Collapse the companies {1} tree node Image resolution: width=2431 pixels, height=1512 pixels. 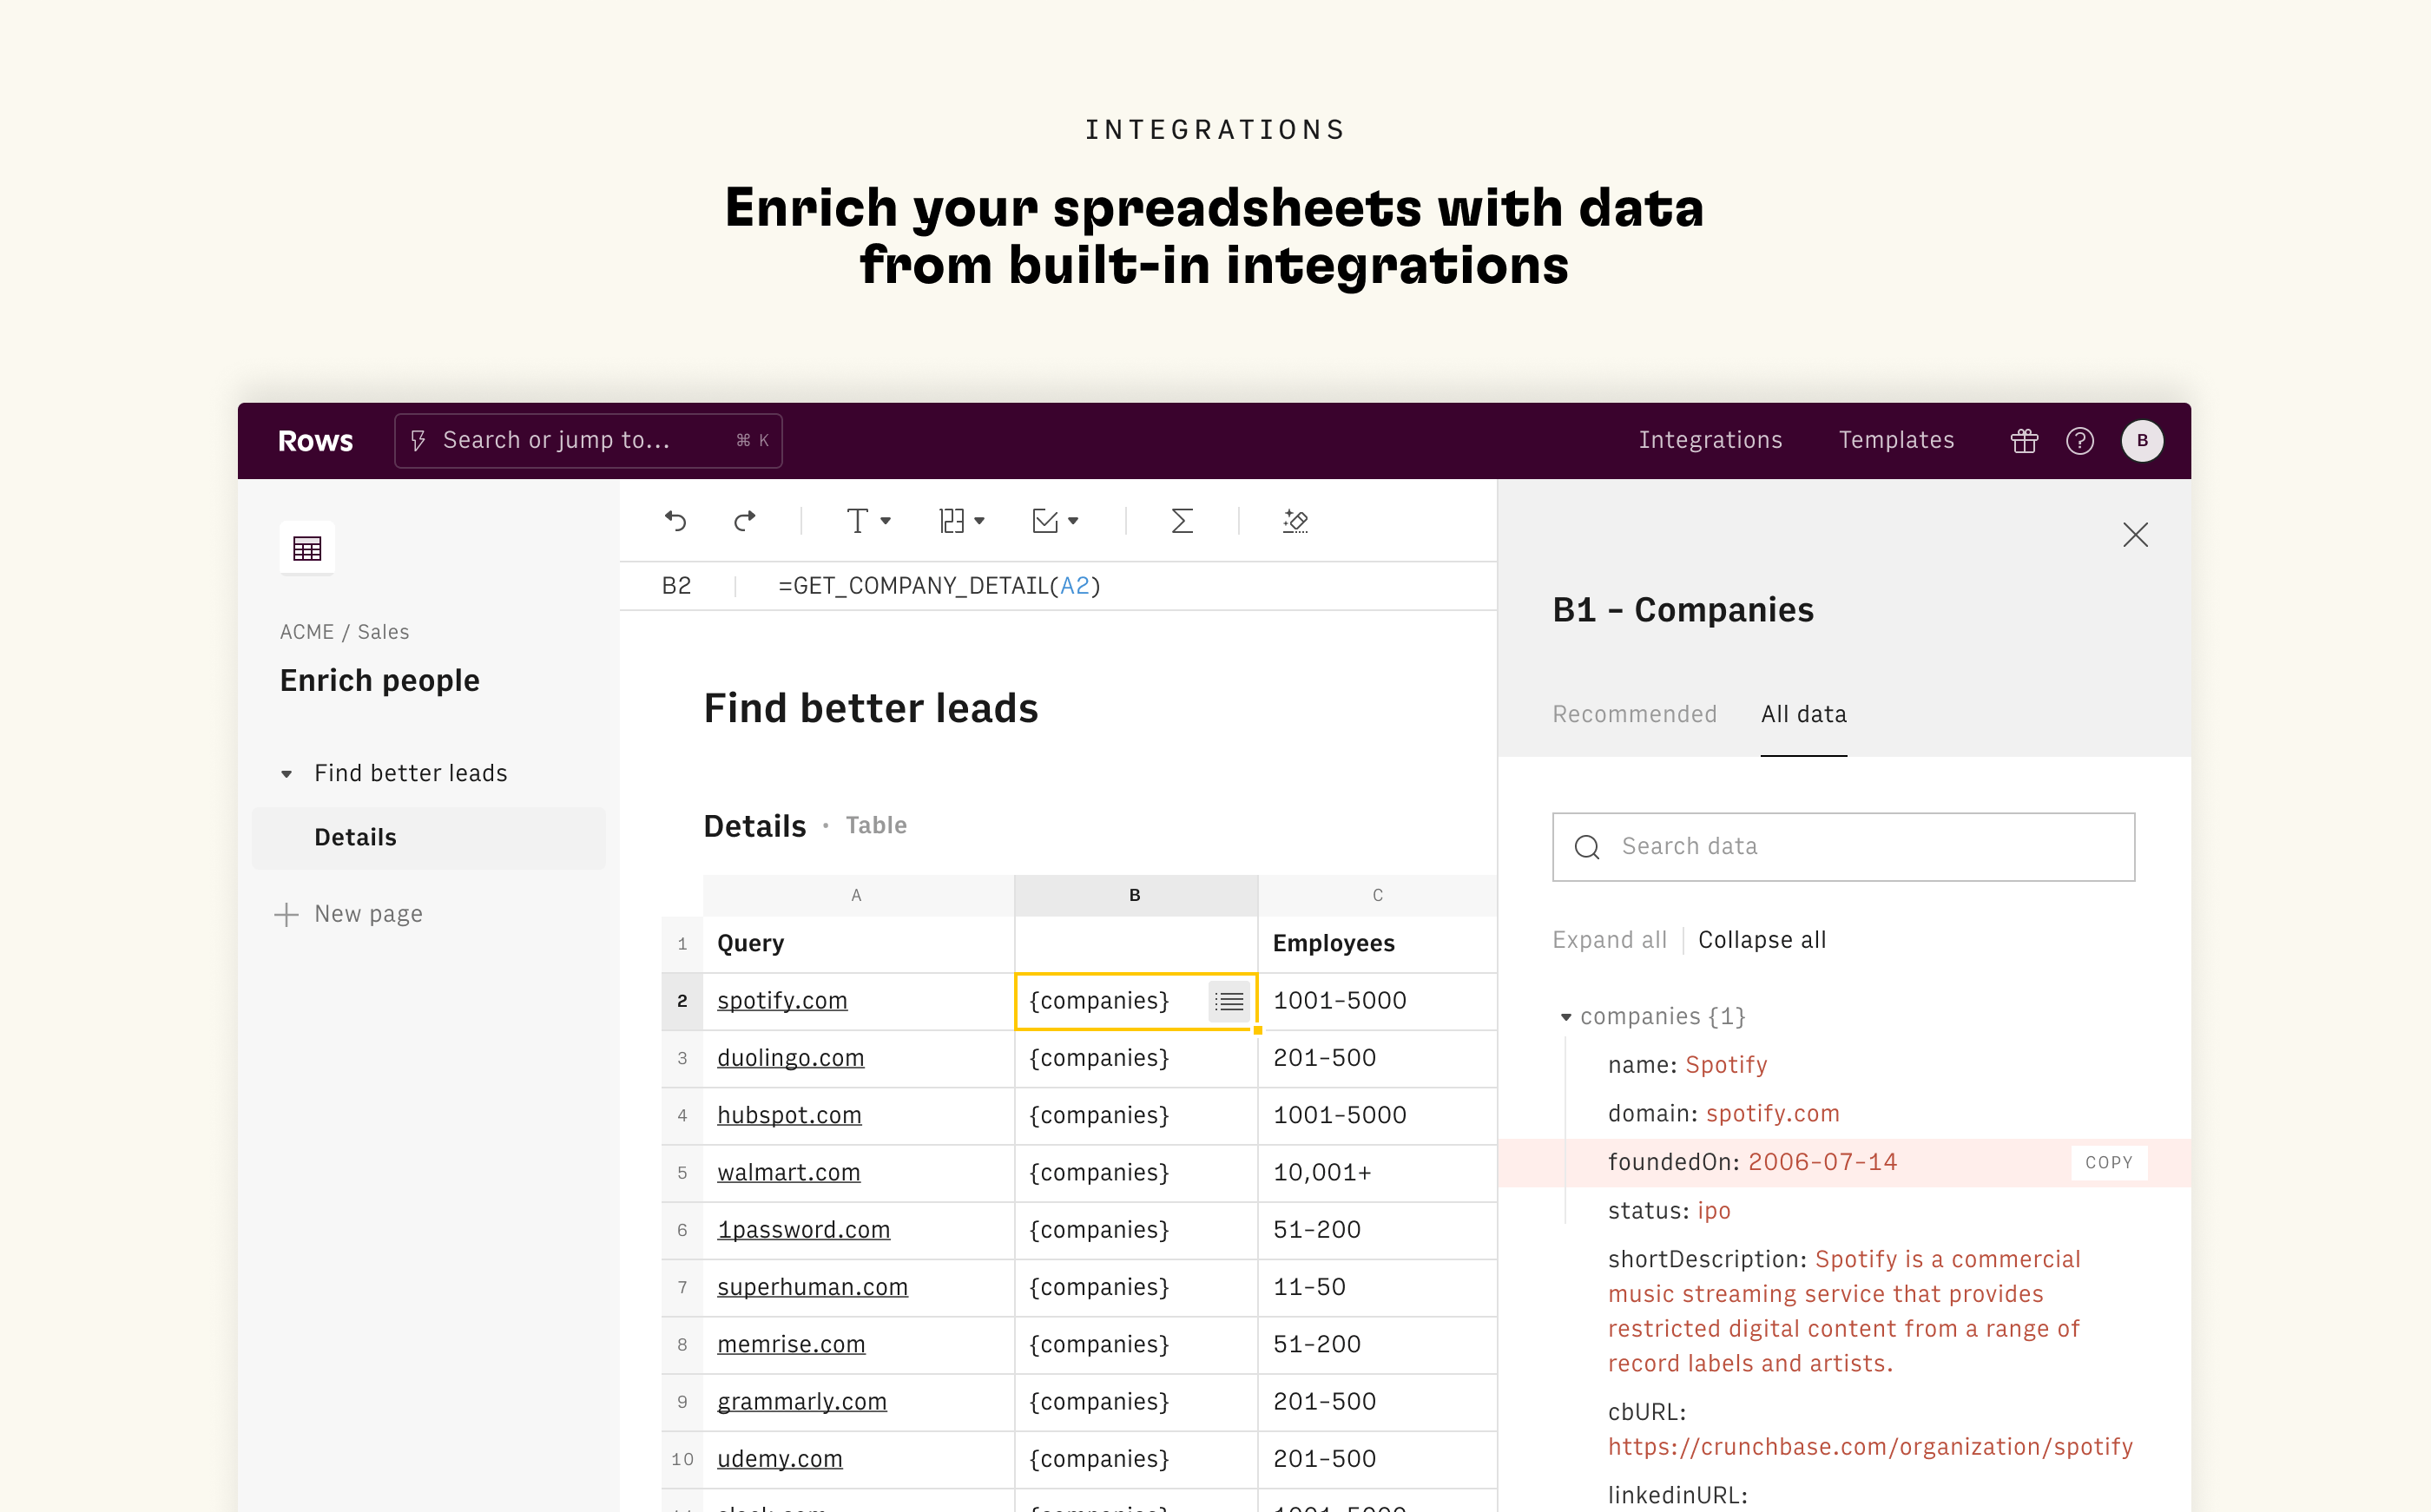pyautogui.click(x=1566, y=1017)
